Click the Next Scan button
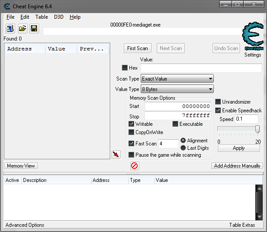Viewport: 267px width, 232px height. click(171, 48)
